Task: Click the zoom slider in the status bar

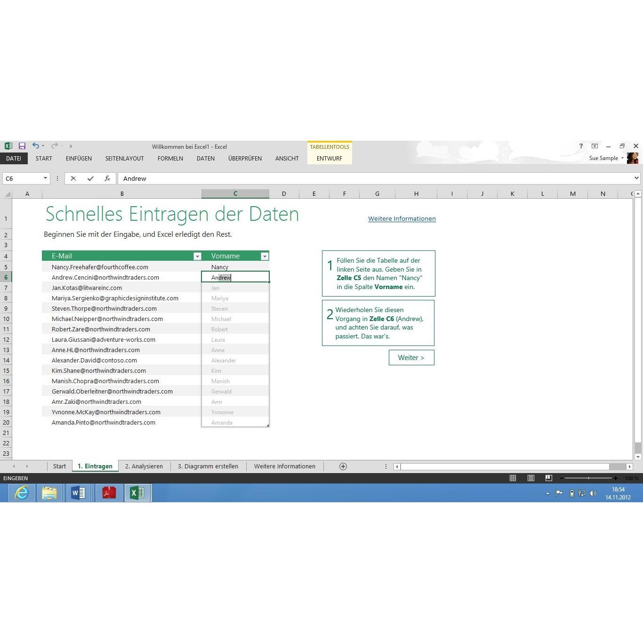Action: point(588,478)
